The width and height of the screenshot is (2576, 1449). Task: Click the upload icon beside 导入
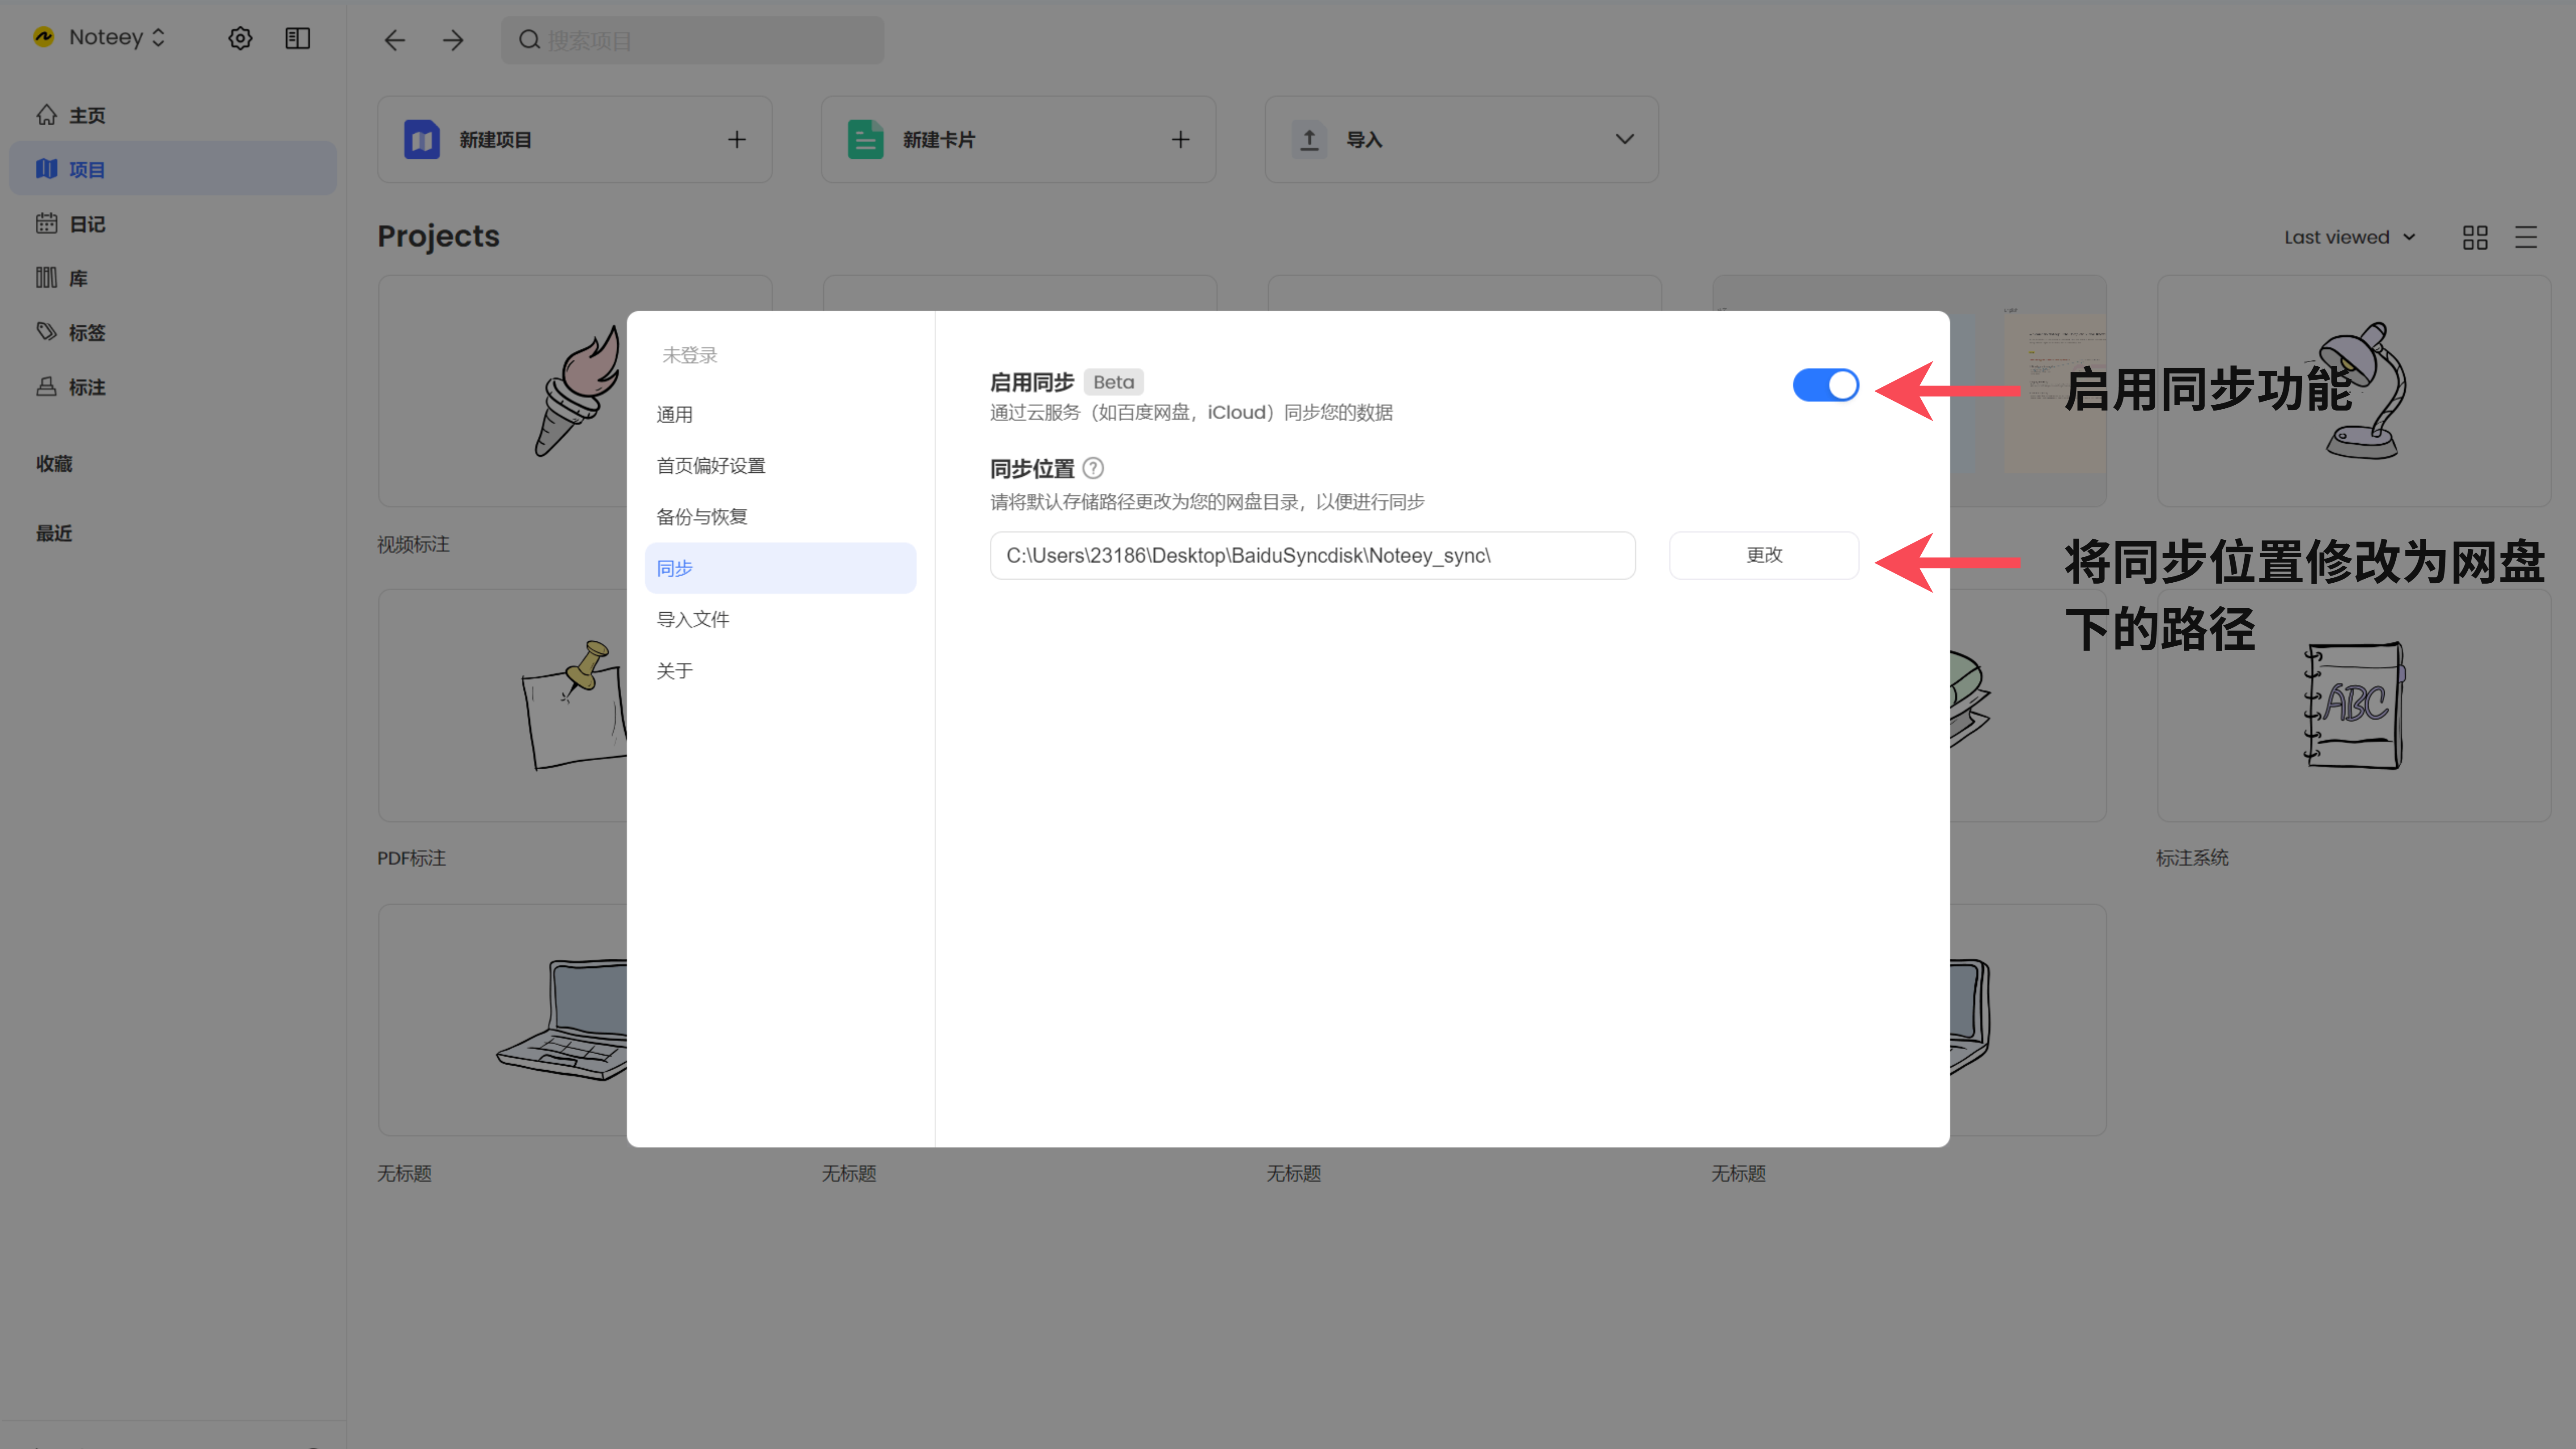click(x=1309, y=139)
